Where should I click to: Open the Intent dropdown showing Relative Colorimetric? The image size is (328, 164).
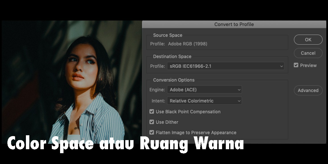[x=204, y=101]
